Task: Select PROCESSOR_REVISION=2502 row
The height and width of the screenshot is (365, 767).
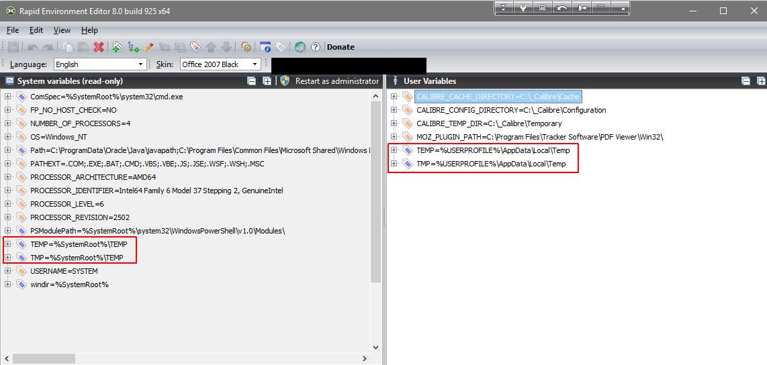Action: coord(80,217)
